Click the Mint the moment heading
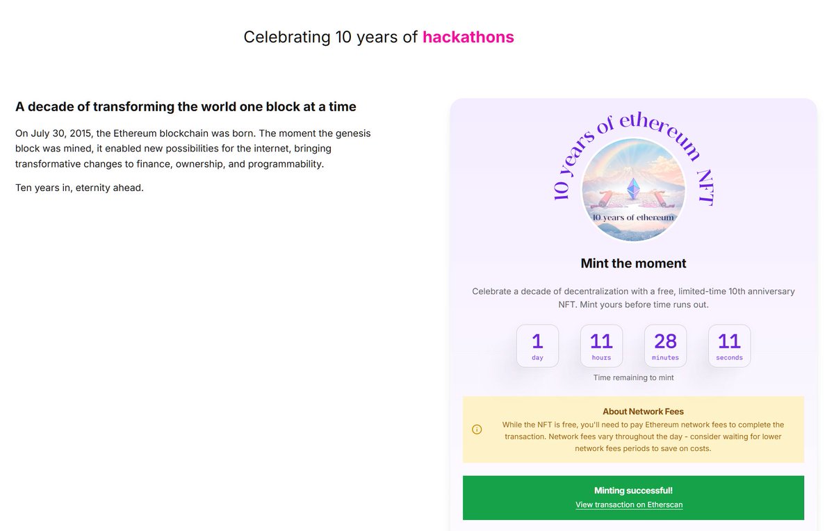This screenshot has height=531, width=834. pyautogui.click(x=633, y=263)
